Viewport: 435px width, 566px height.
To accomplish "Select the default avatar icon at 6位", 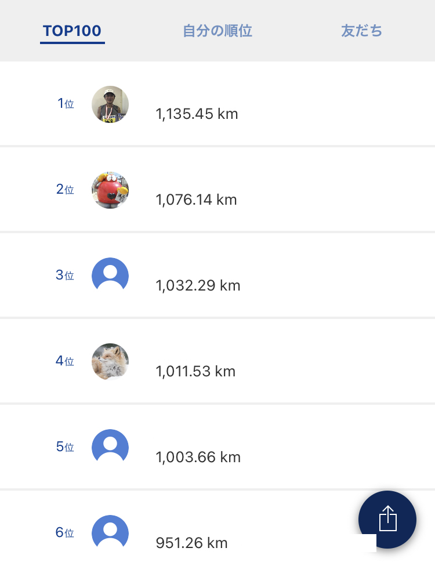I will point(110,533).
